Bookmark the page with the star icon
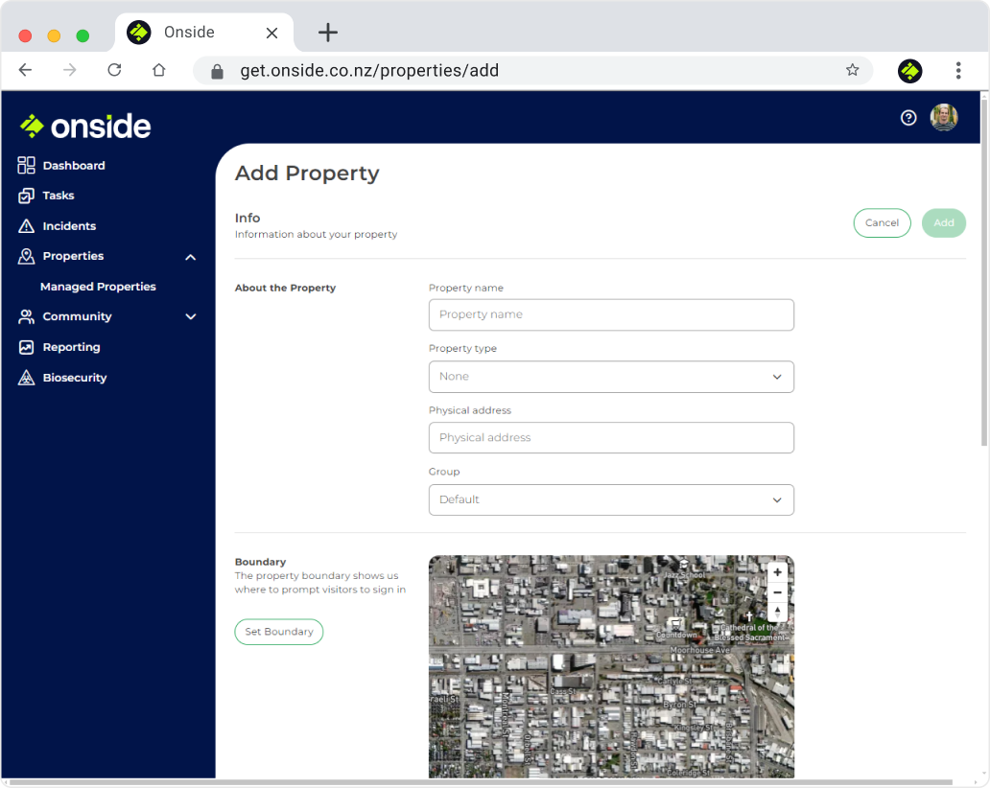This screenshot has height=788, width=990. coord(852,70)
